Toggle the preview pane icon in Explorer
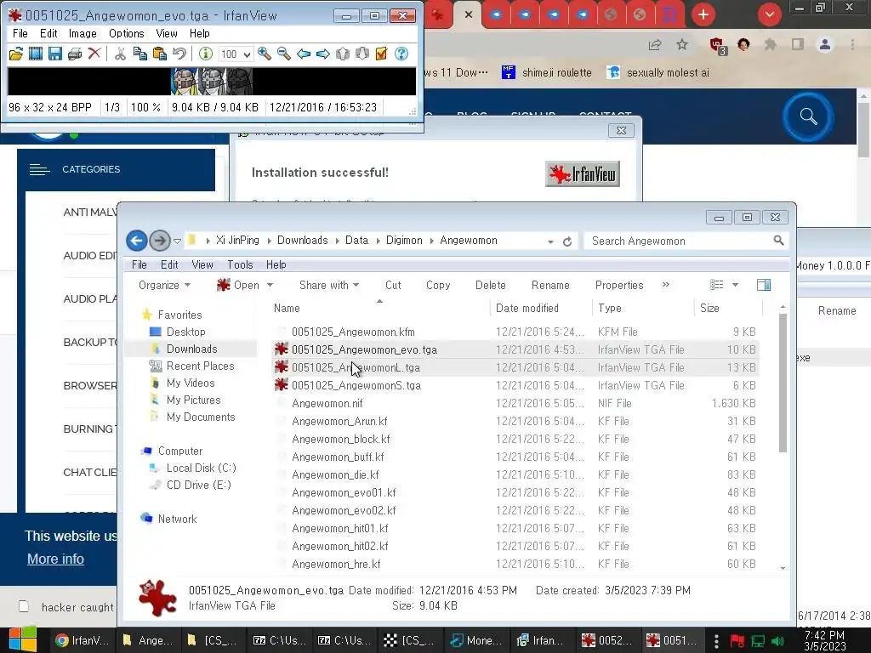871x653 pixels. tap(764, 285)
